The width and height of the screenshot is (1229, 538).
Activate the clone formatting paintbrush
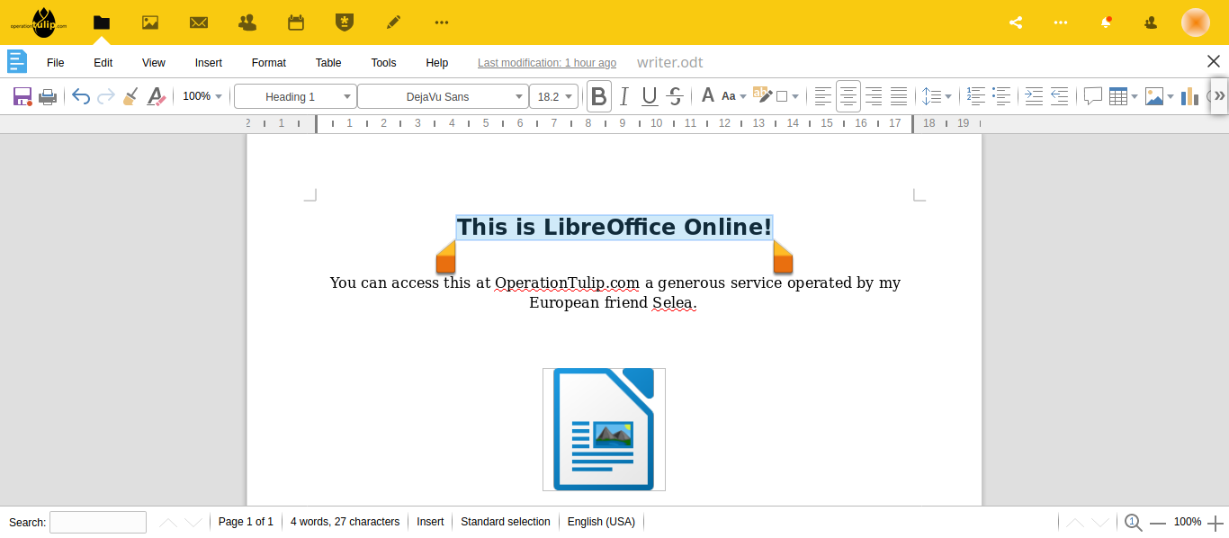point(130,96)
